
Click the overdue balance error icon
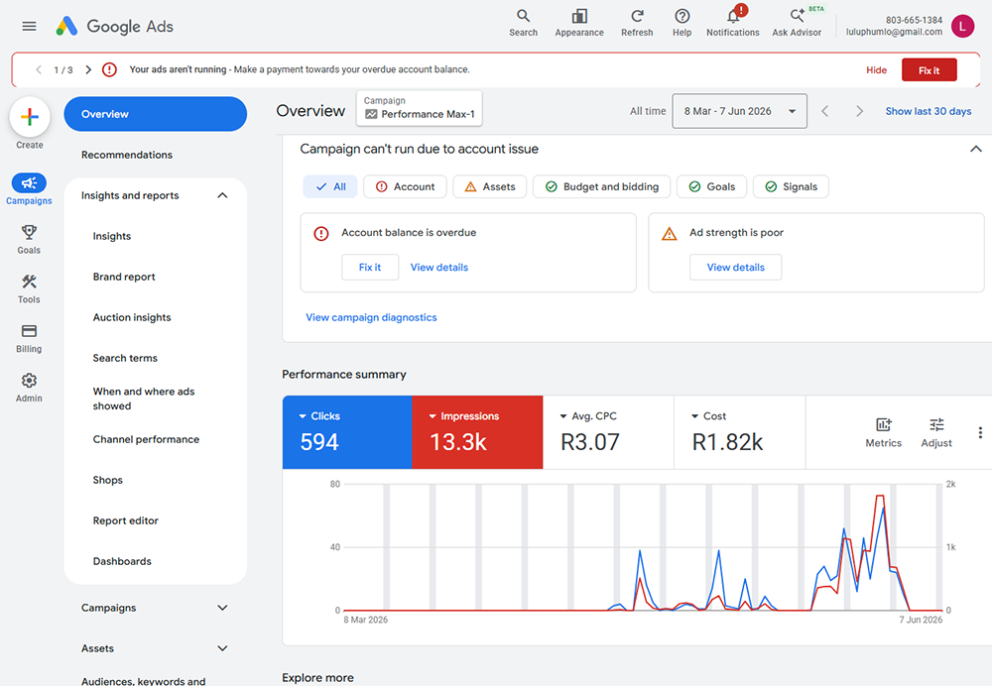321,233
